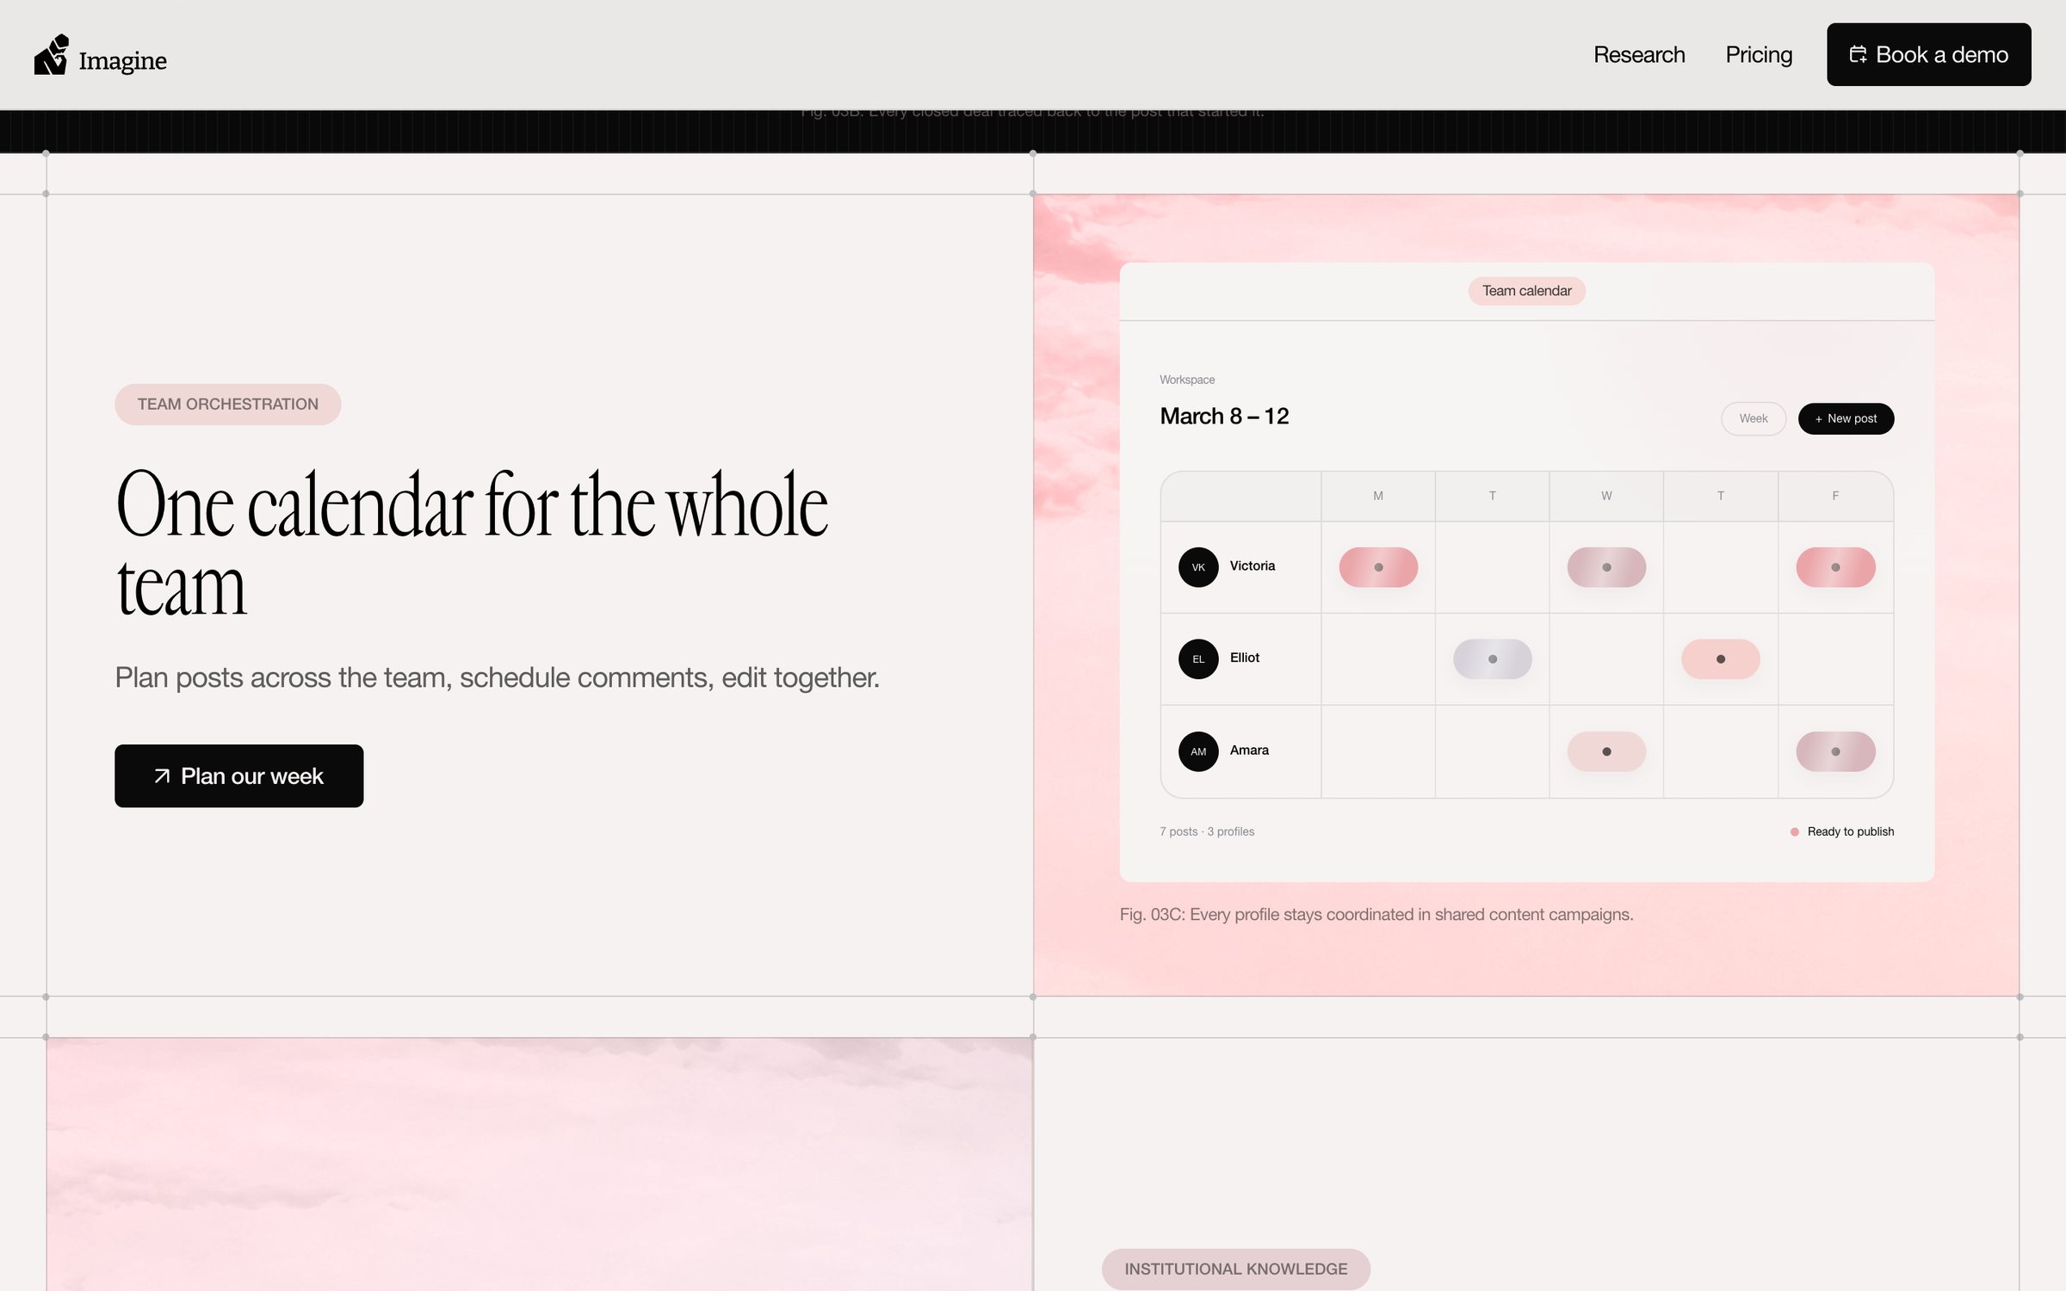This screenshot has height=1291, width=2066.
Task: Click Elliot's EL avatar
Action: click(1197, 659)
